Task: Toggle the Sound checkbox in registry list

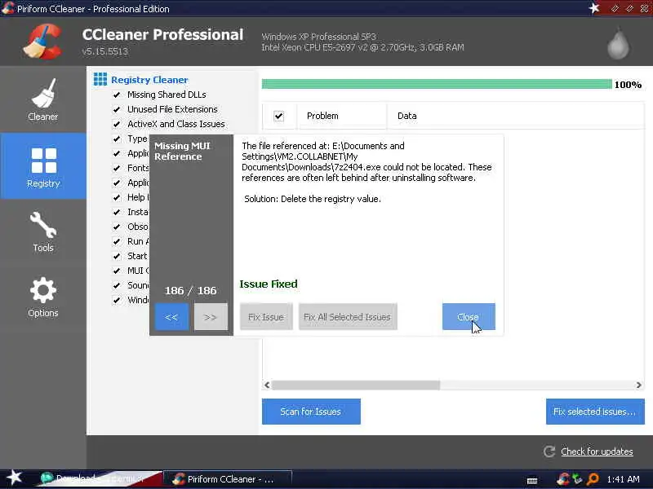Action: [117, 286]
